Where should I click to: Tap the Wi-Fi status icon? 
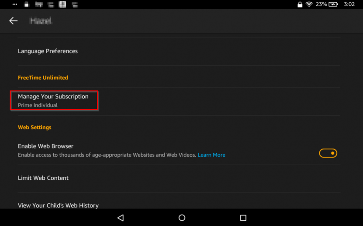click(x=309, y=4)
